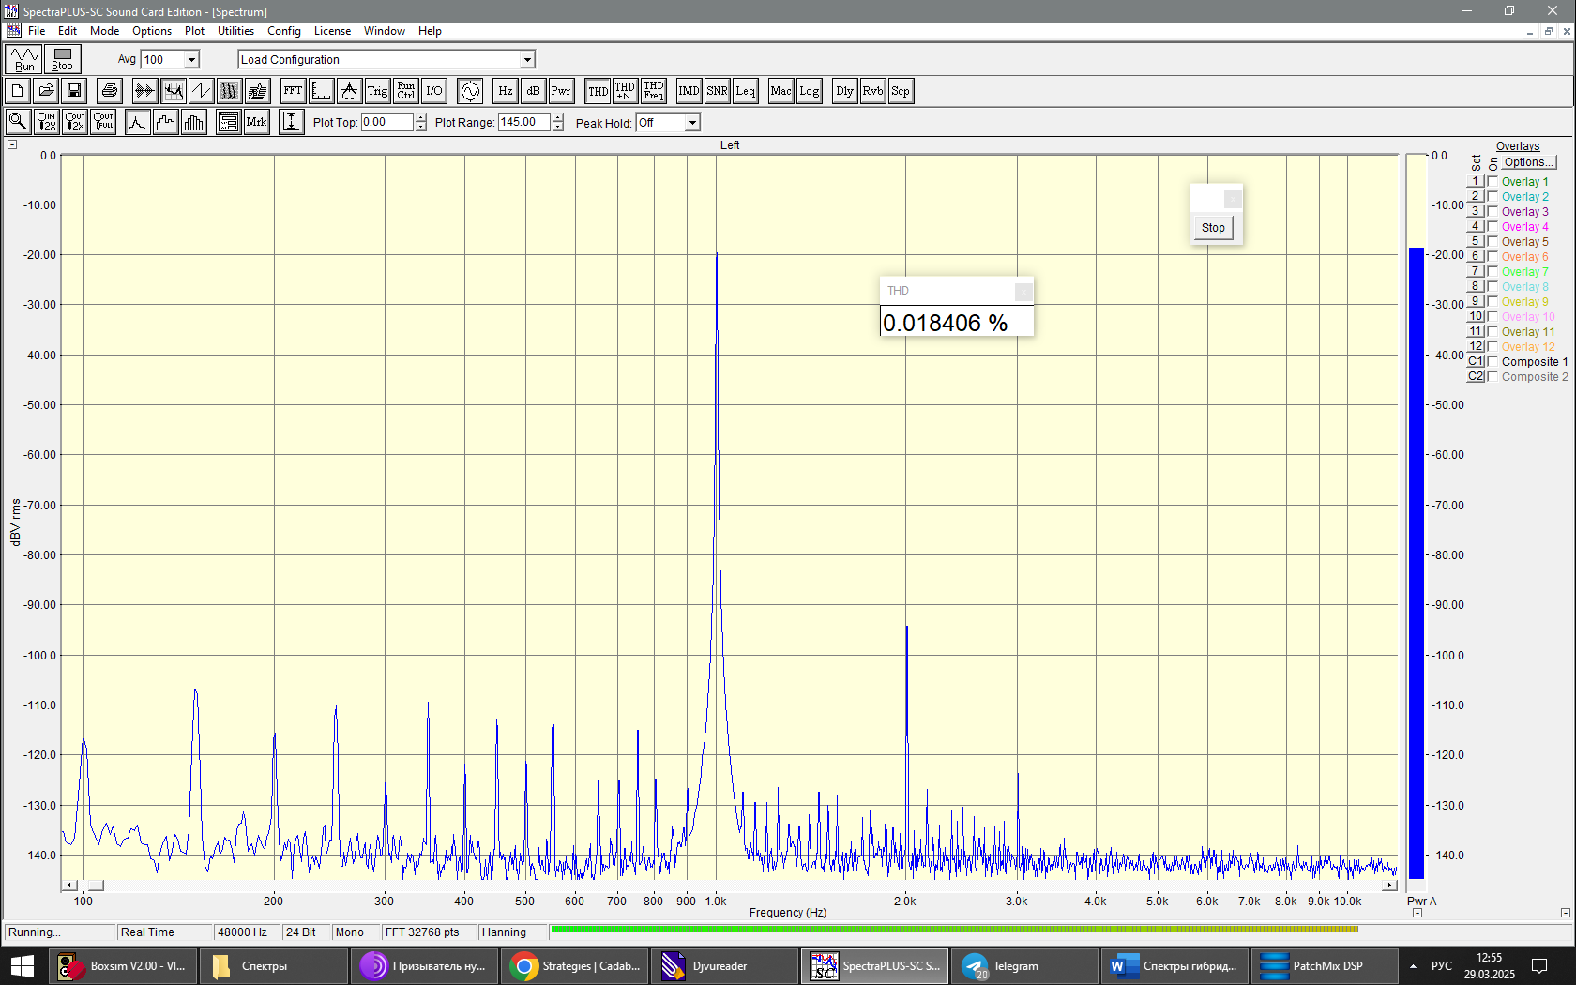Viewport: 1576px width, 985px height.
Task: Open the Run Ctrl toolbar icon
Action: [x=406, y=91]
